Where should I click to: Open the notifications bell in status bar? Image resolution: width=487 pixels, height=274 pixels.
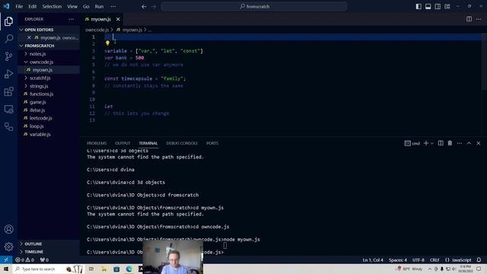pyautogui.click(x=479, y=260)
